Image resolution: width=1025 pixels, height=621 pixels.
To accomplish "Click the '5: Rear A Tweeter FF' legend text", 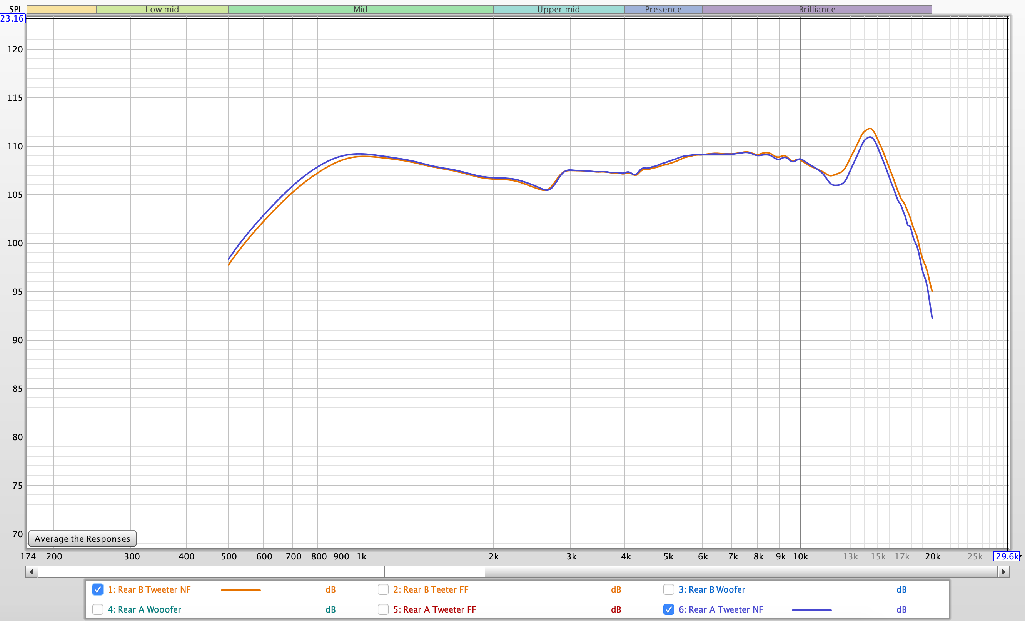I will 434,609.
